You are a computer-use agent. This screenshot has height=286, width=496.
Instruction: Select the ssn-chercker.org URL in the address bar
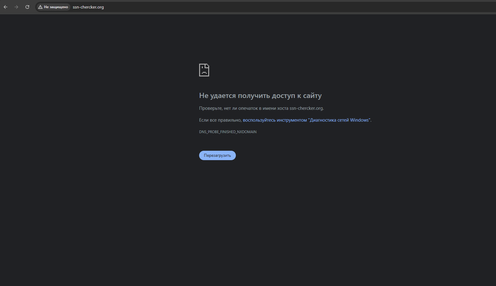click(x=88, y=7)
